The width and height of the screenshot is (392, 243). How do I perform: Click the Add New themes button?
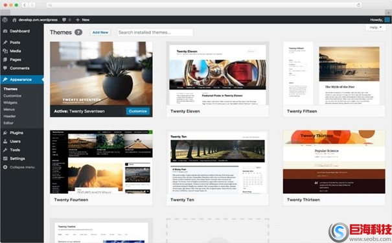tap(100, 32)
